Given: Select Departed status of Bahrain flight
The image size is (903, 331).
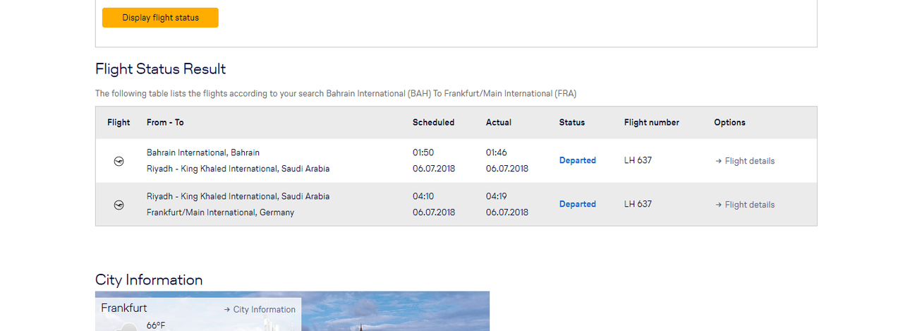Looking at the screenshot, I should coord(578,160).
